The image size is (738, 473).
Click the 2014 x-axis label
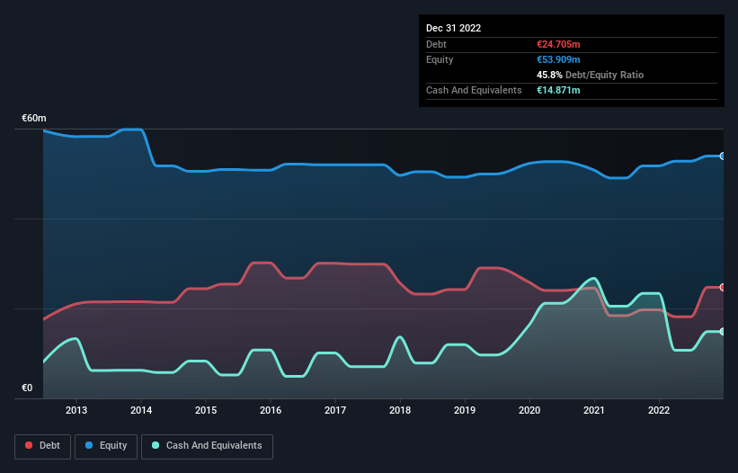pos(141,410)
